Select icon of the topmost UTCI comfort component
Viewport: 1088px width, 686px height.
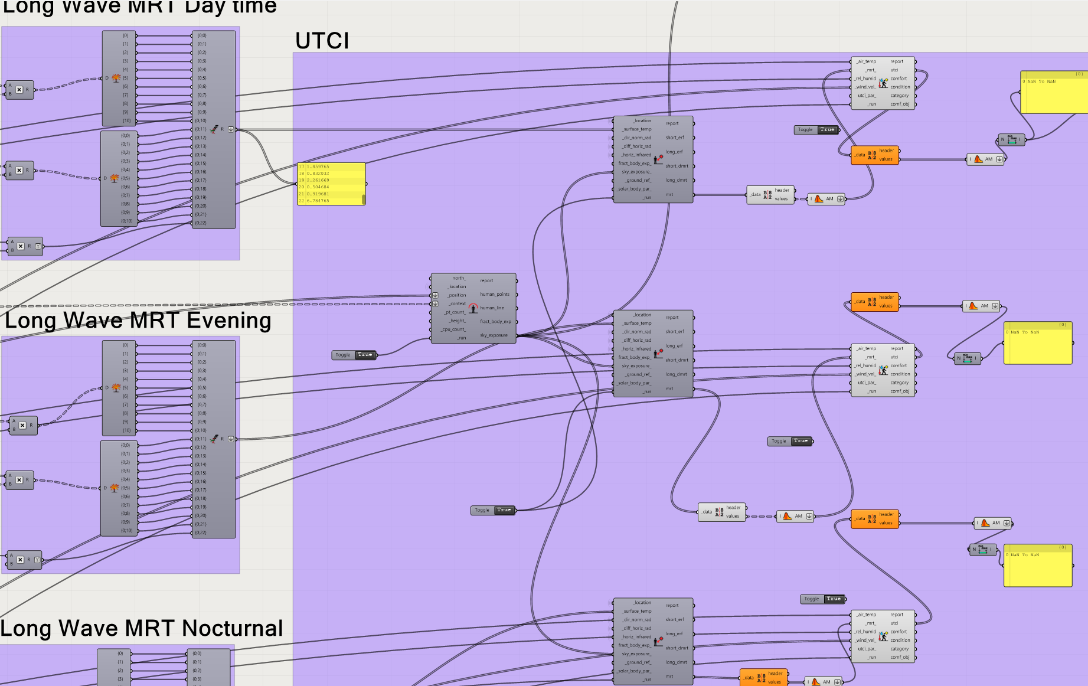[x=883, y=83]
